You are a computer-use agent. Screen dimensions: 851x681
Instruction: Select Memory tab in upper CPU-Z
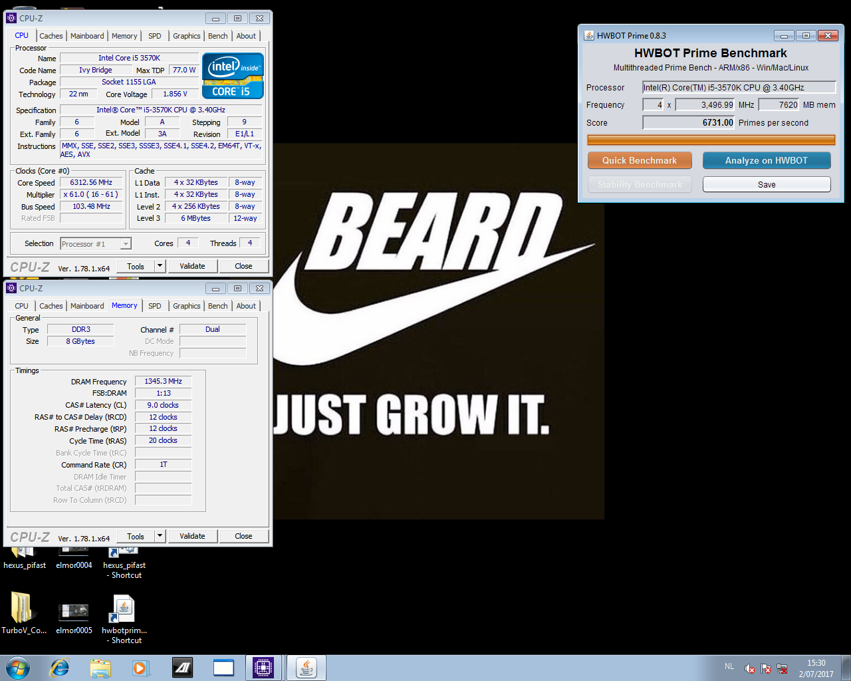click(x=124, y=36)
